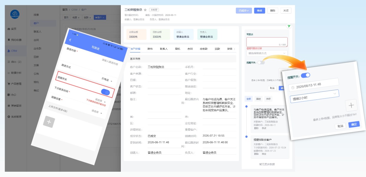Click the 首页 home icon in sidebar
366x177 pixels.
click(x=9, y=29)
